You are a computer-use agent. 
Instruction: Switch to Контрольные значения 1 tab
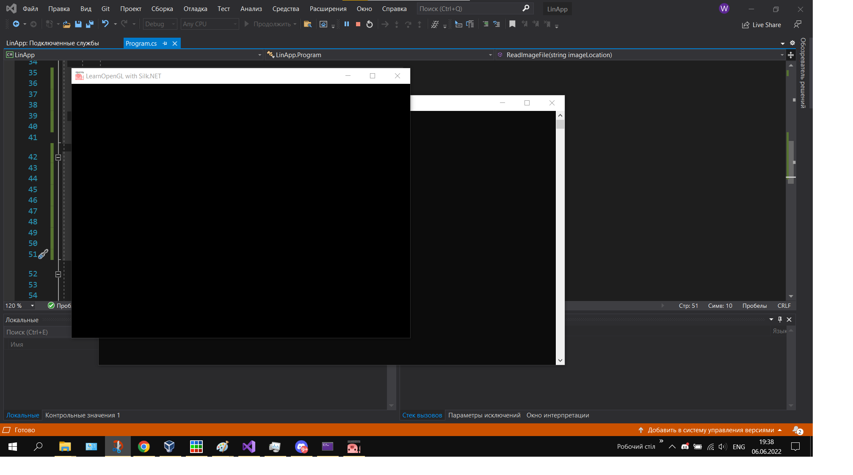point(83,415)
